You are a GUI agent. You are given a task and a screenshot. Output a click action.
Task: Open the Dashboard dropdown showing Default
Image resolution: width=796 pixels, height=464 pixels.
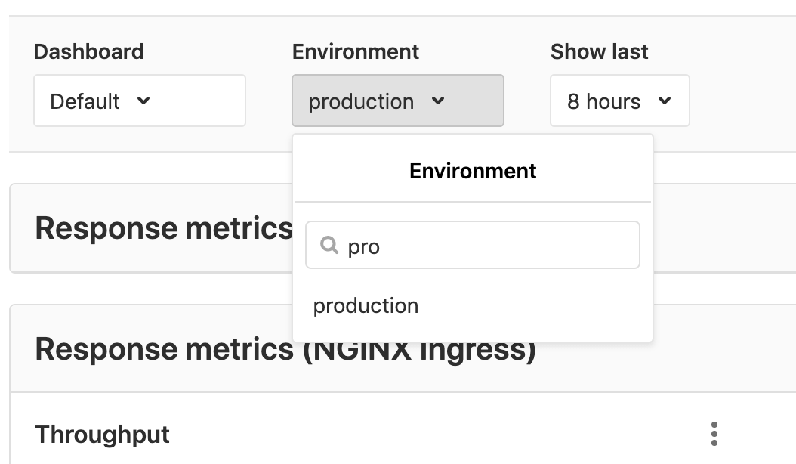pyautogui.click(x=139, y=101)
